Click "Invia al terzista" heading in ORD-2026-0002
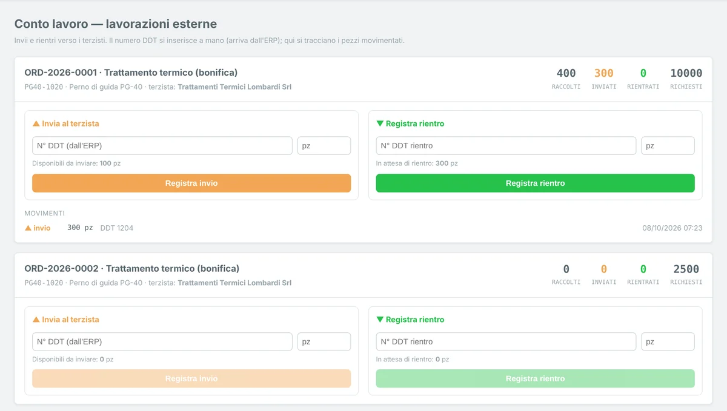 point(65,320)
